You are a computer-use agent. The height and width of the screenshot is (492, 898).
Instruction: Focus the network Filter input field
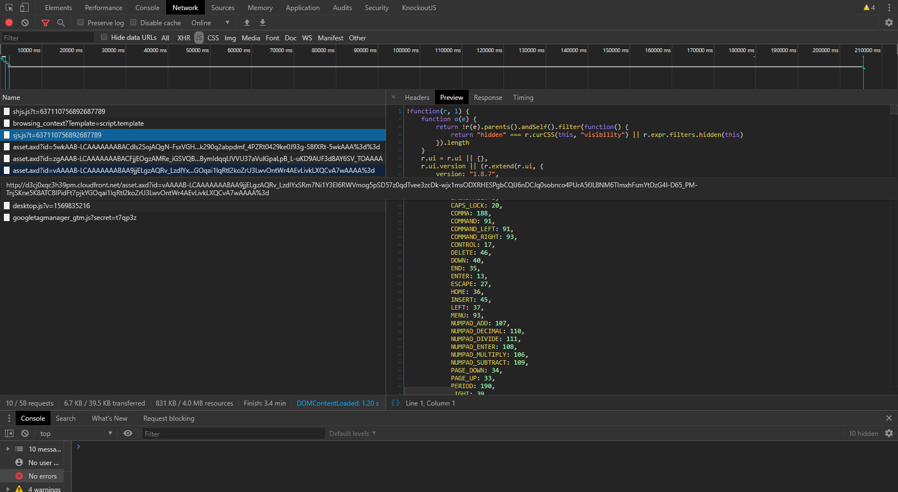click(x=48, y=38)
